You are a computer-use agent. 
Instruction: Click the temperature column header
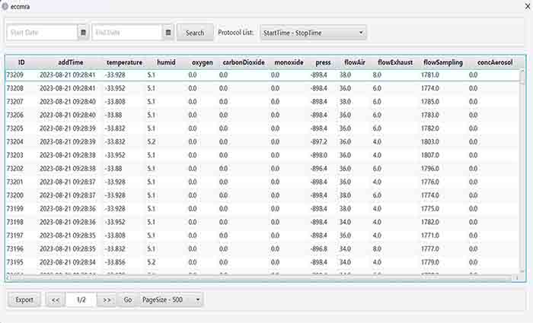click(124, 62)
